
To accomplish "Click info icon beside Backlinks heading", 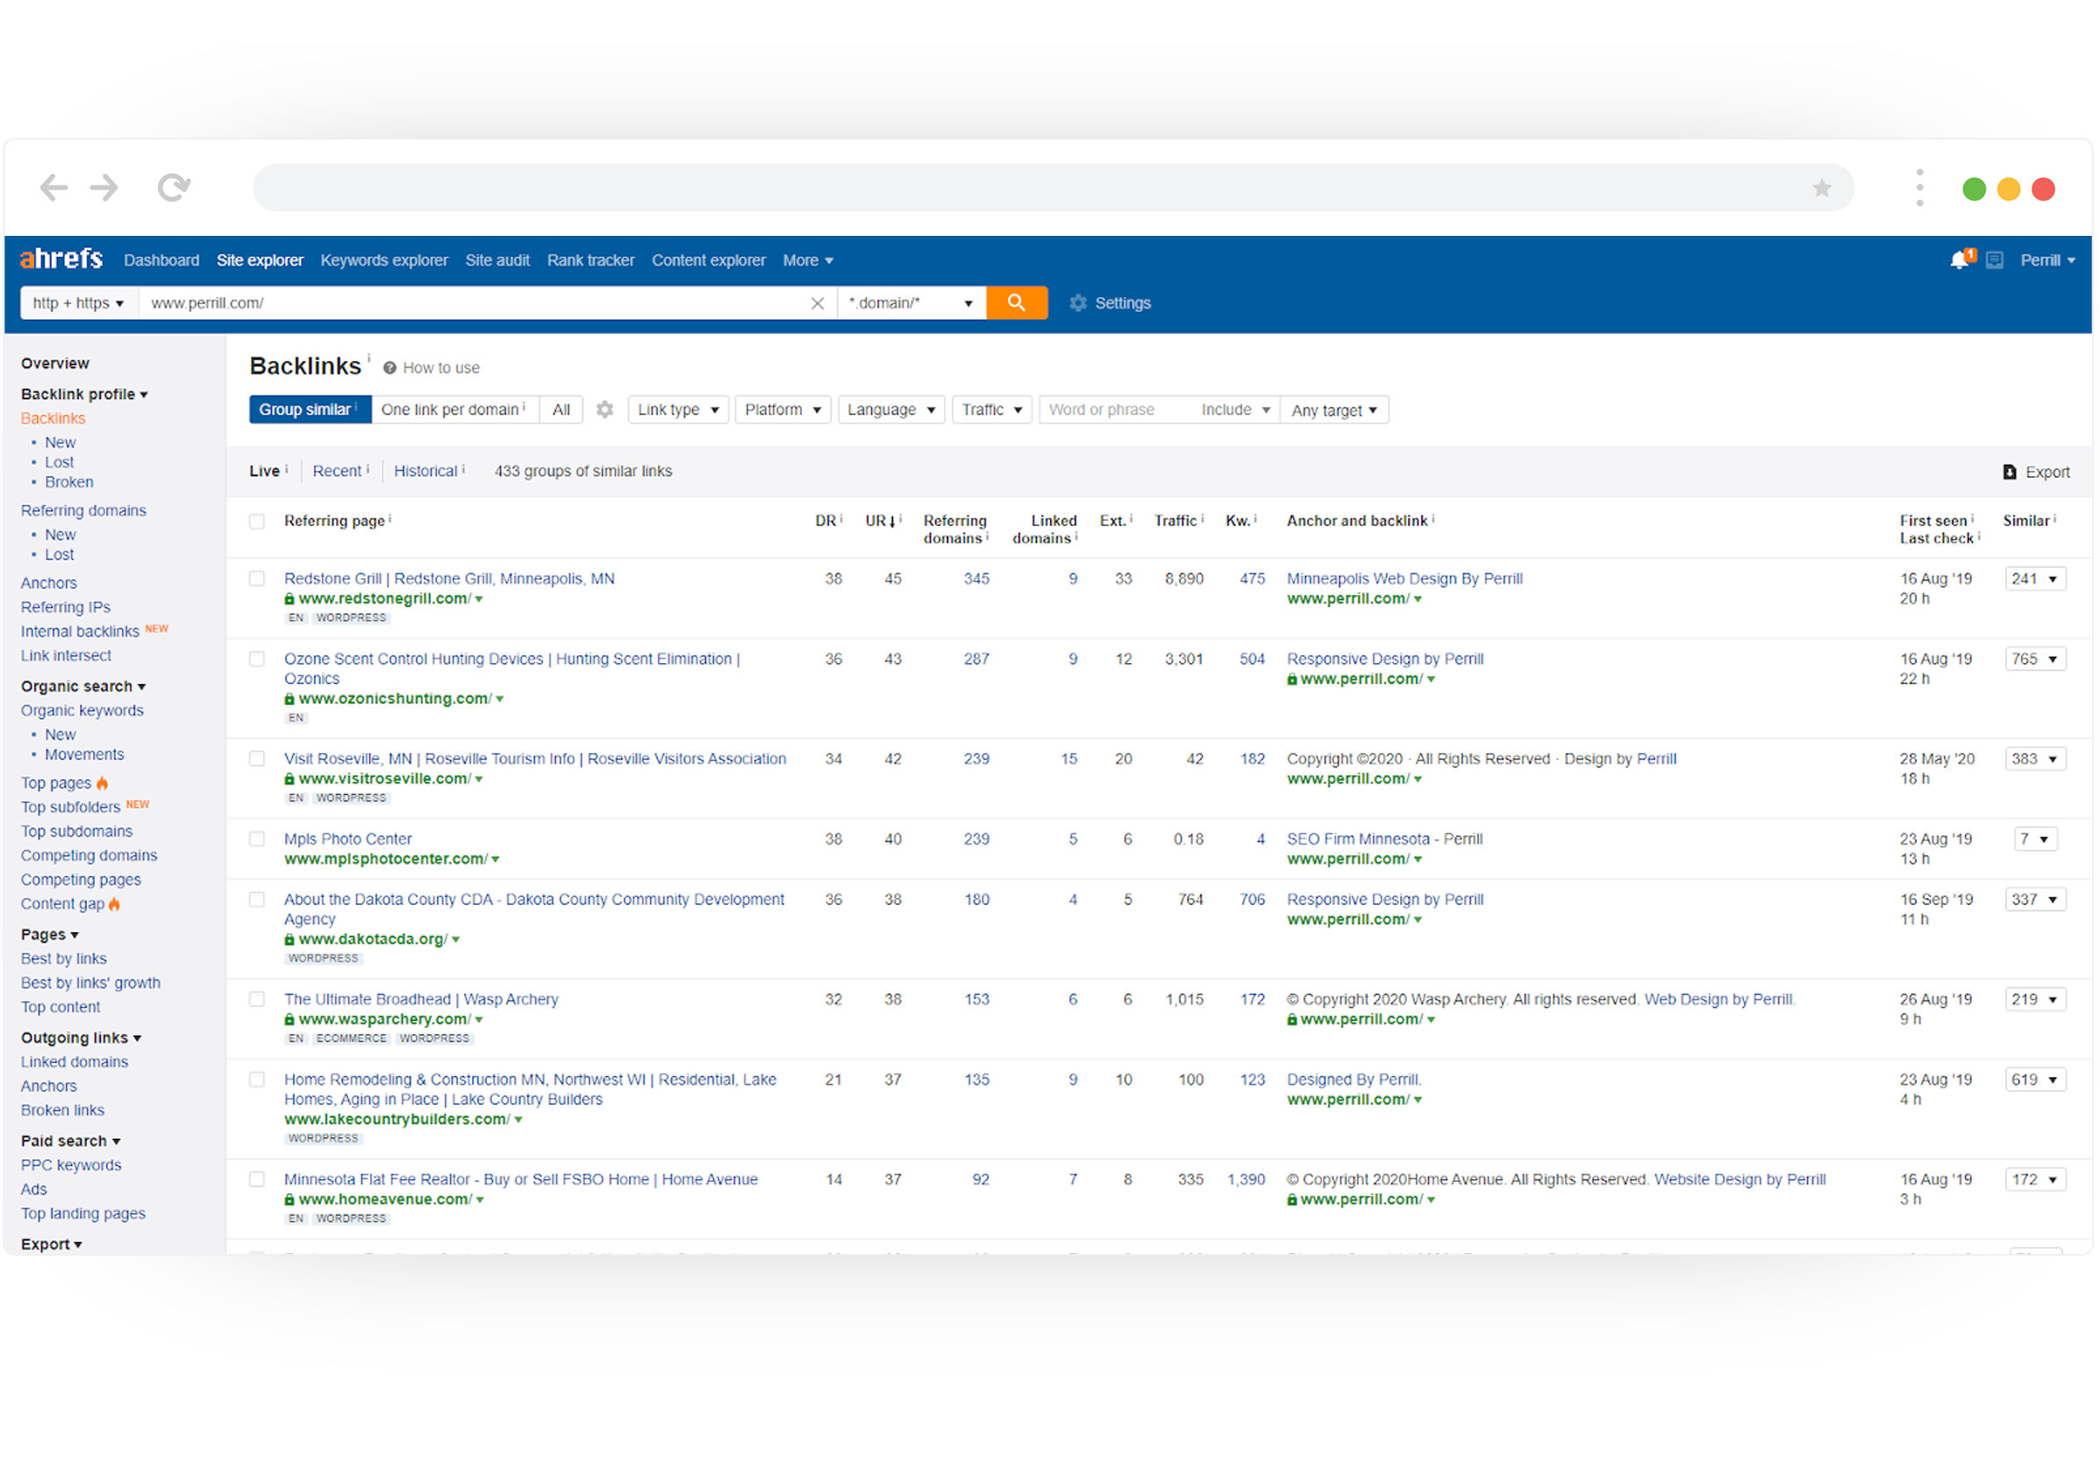I will tap(368, 357).
